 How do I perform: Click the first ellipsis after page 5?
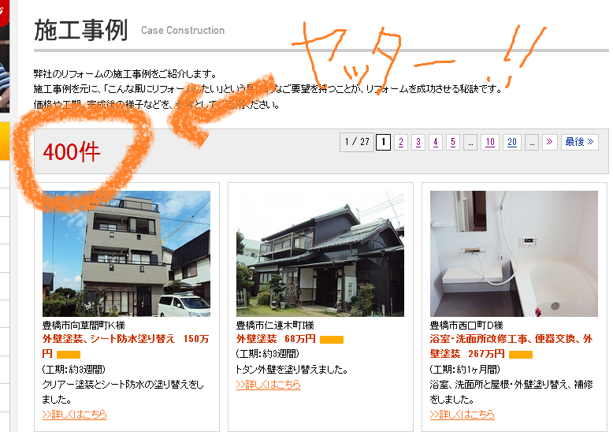tap(470, 143)
